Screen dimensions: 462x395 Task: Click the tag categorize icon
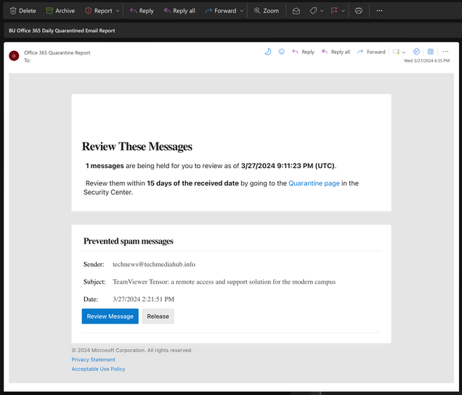point(313,11)
